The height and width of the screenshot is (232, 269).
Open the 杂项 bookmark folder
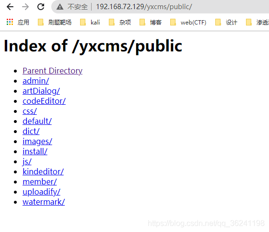120,23
